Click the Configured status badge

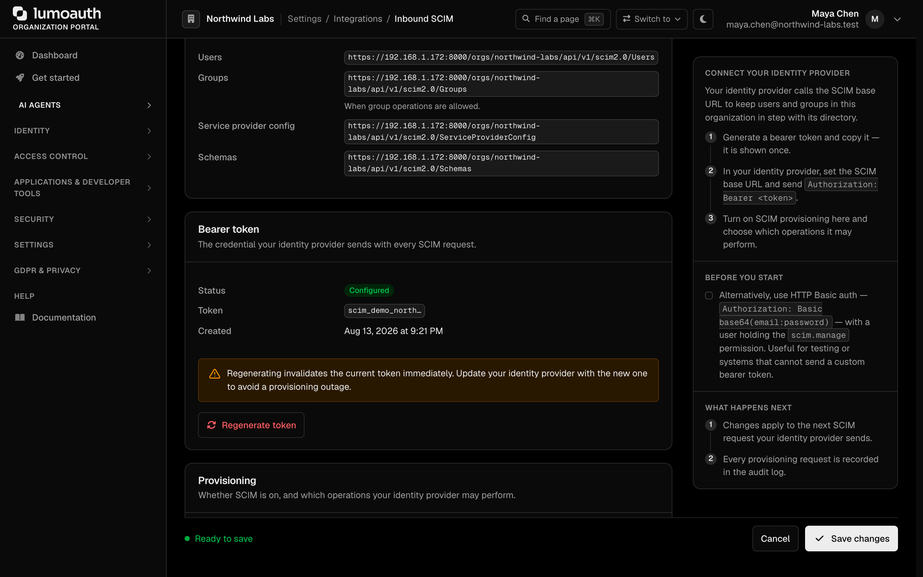(369, 290)
